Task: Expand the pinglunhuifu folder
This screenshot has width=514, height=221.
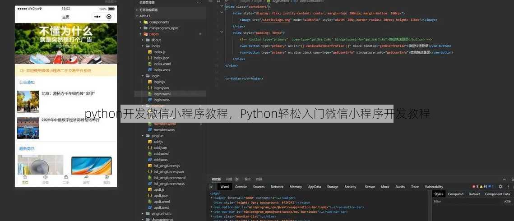Action: [143, 213]
